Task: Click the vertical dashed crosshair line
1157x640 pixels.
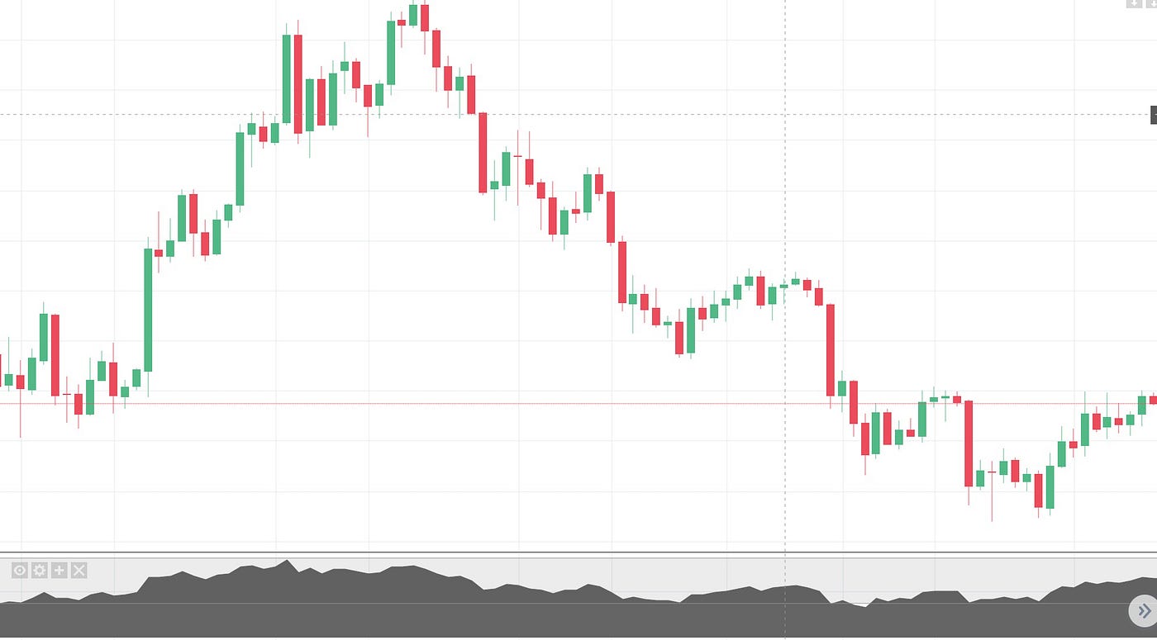Action: pyautogui.click(x=784, y=248)
